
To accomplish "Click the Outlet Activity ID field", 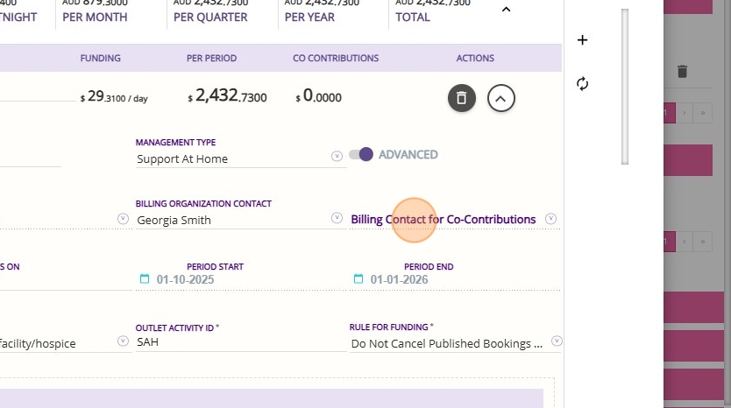I will tap(237, 343).
